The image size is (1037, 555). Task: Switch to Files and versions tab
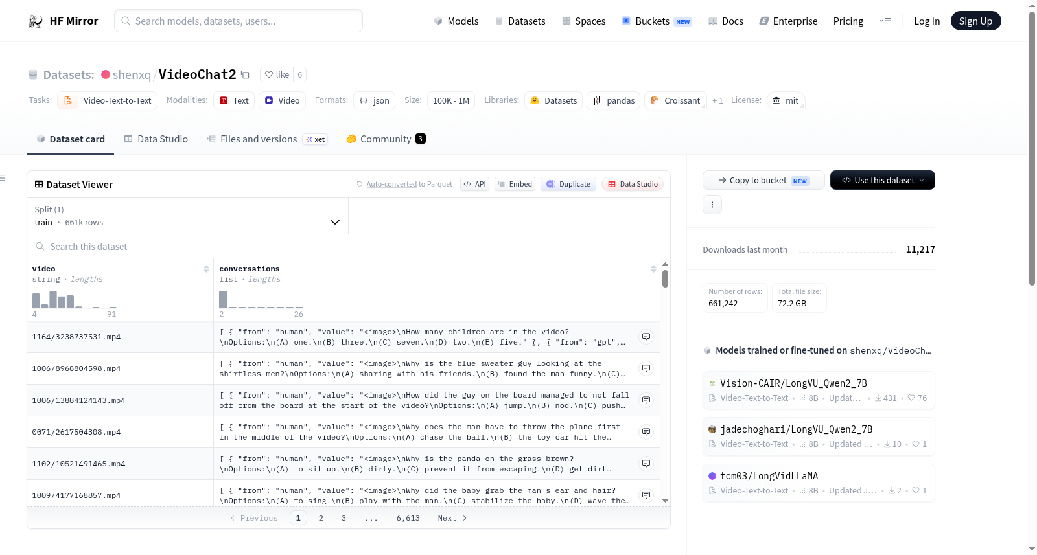pos(267,139)
